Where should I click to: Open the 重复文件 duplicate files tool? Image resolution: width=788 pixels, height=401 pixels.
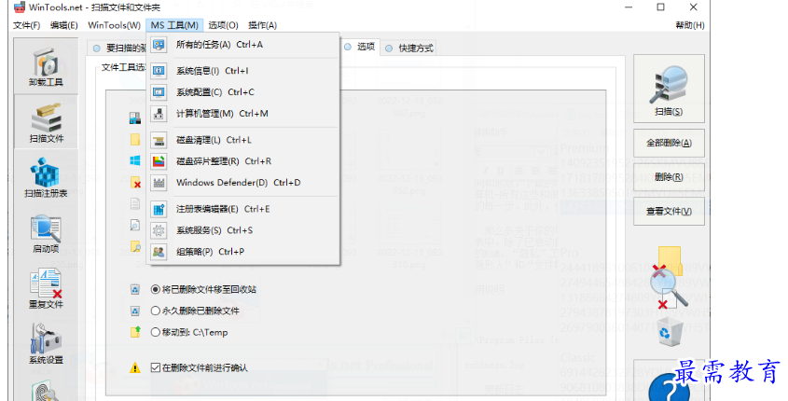click(x=46, y=288)
